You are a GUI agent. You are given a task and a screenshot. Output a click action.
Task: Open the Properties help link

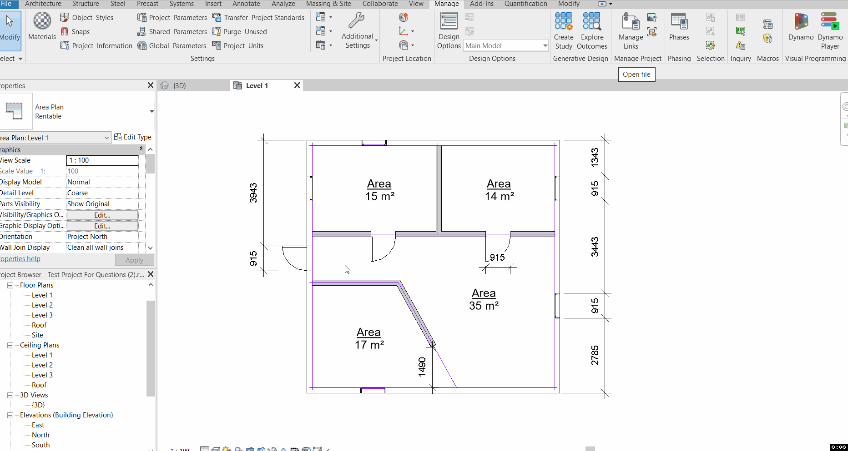(20, 259)
